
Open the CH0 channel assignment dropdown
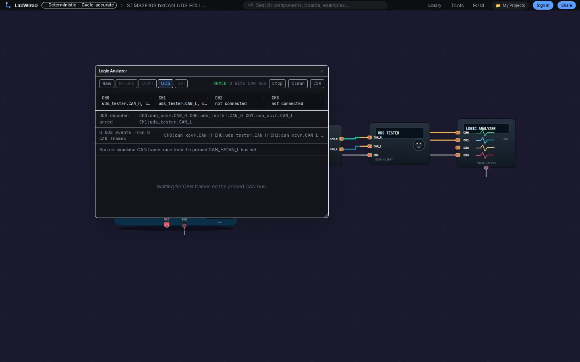[127, 101]
